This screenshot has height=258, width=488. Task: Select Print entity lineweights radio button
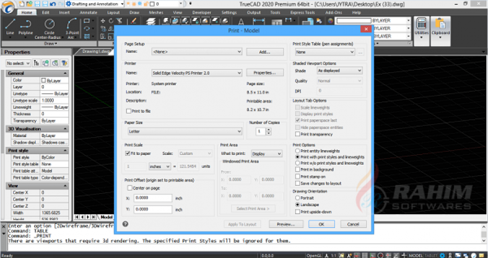coord(297,151)
